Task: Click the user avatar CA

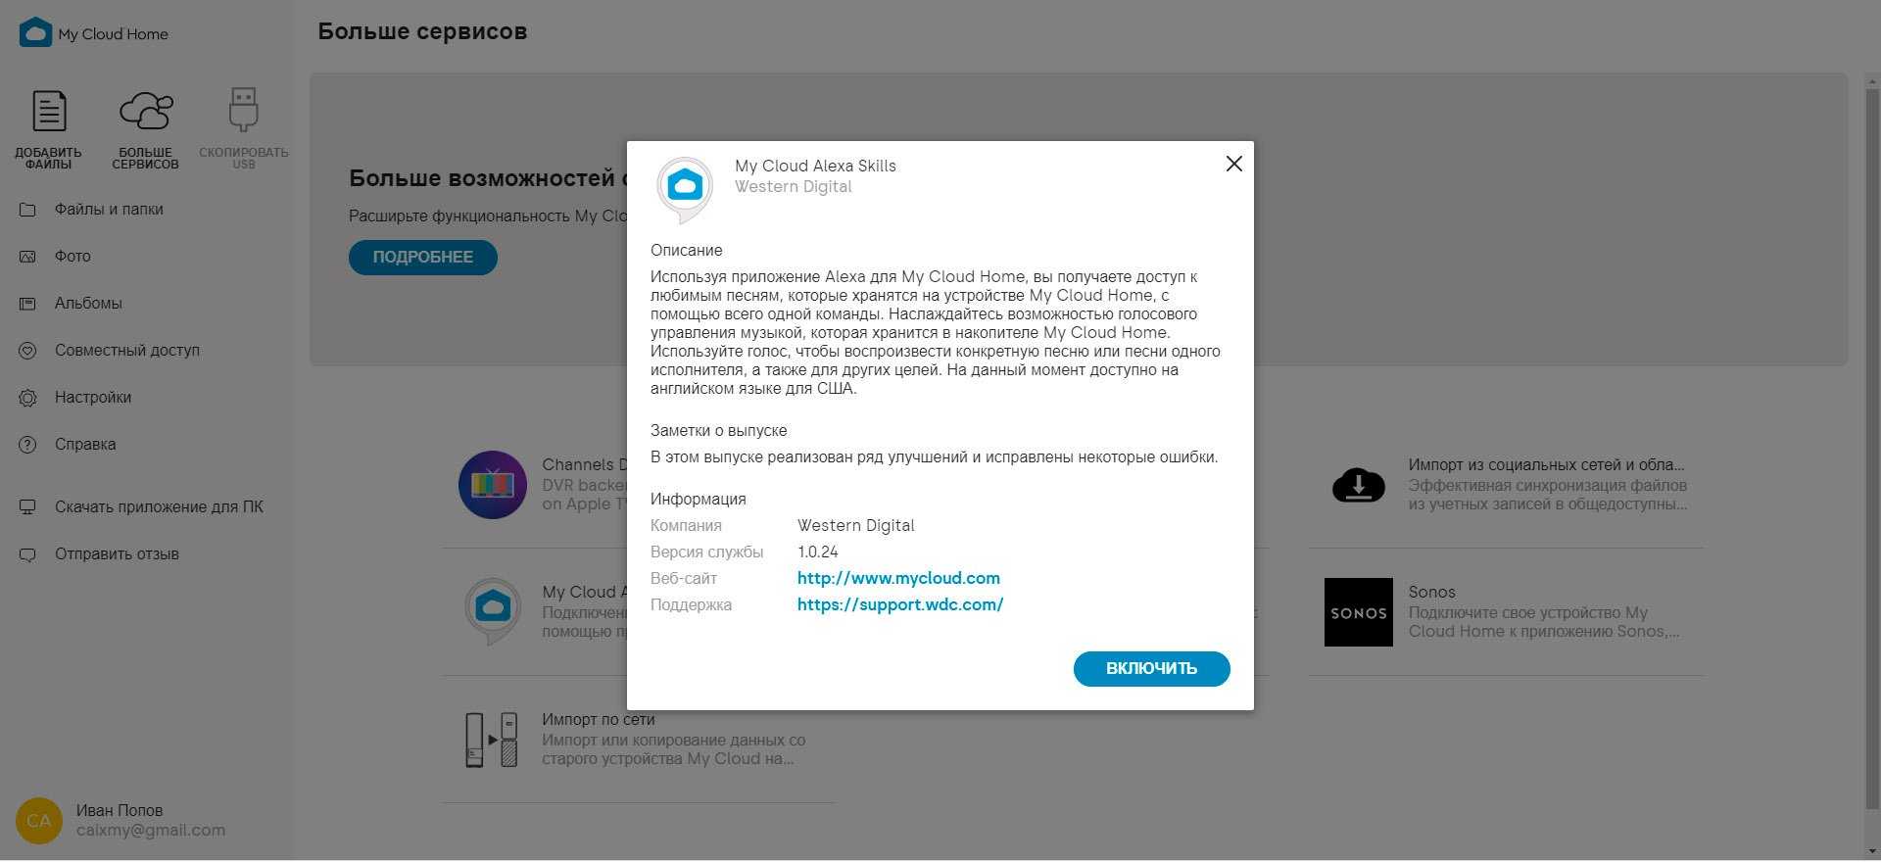Action: click(x=39, y=821)
